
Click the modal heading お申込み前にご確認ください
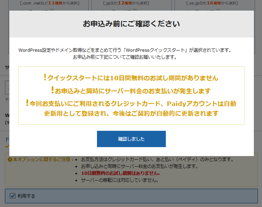(131, 24)
